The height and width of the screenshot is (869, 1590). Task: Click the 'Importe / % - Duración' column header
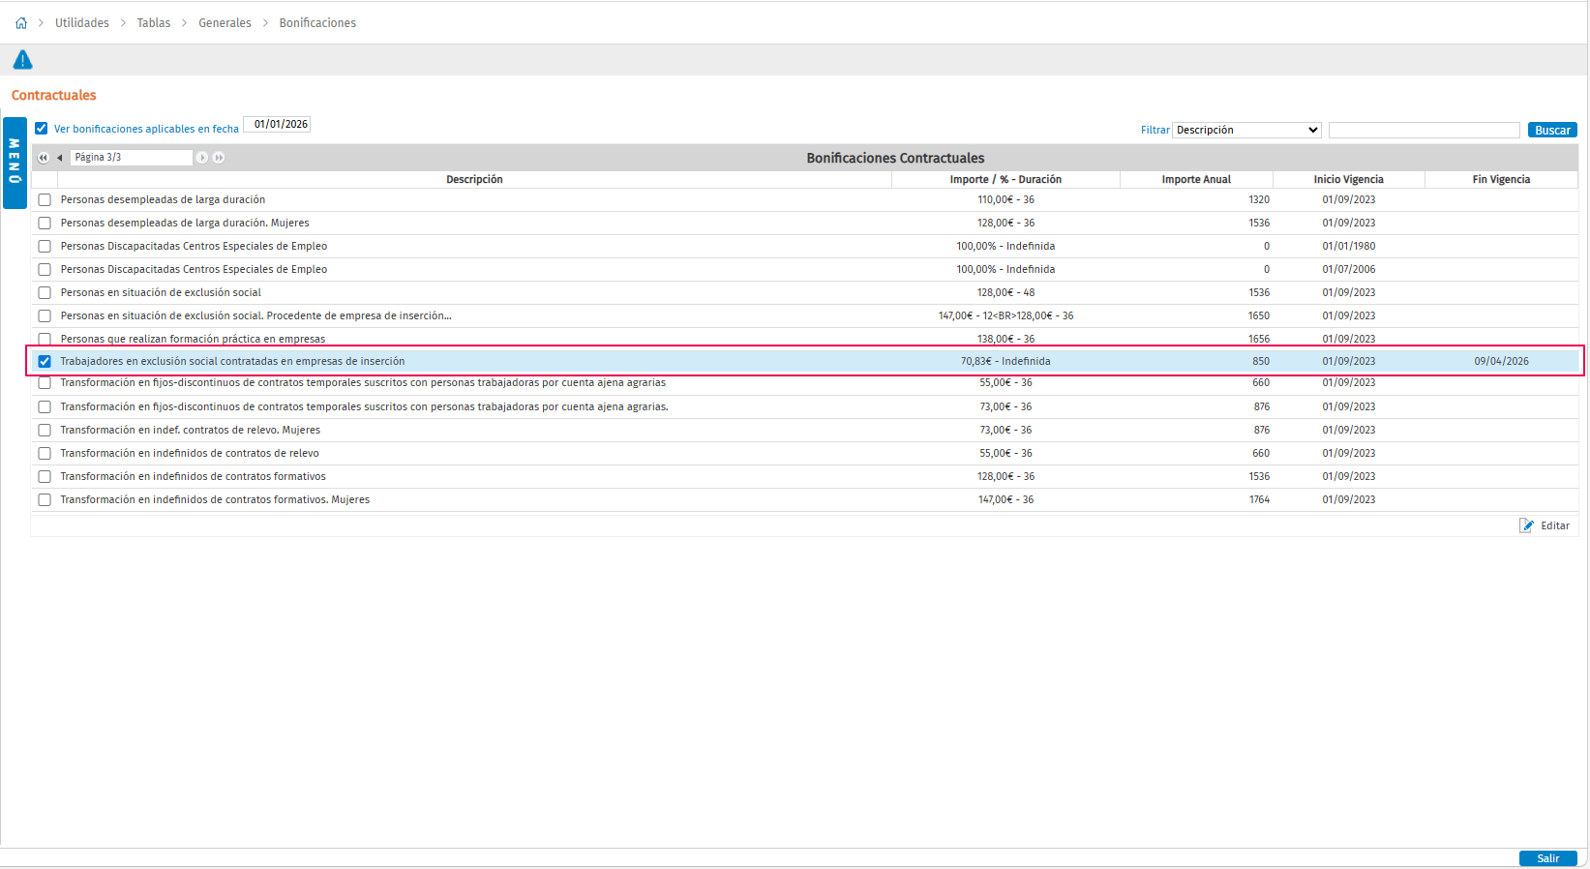1005,180
